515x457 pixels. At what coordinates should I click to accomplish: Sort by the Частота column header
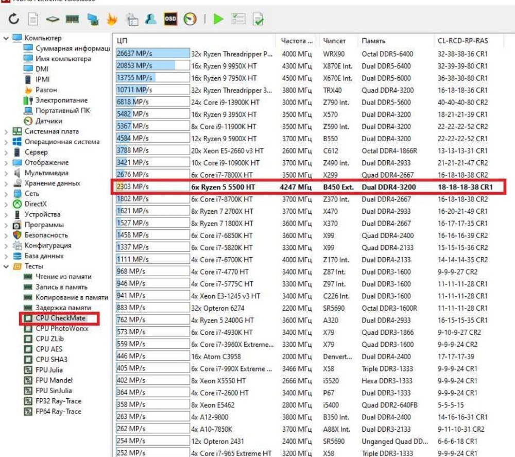point(296,41)
